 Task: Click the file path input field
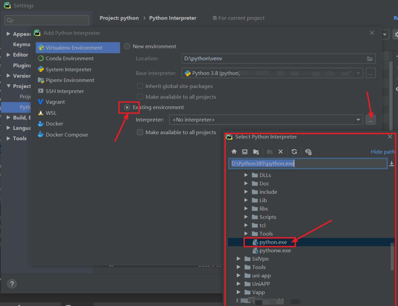coord(308,164)
